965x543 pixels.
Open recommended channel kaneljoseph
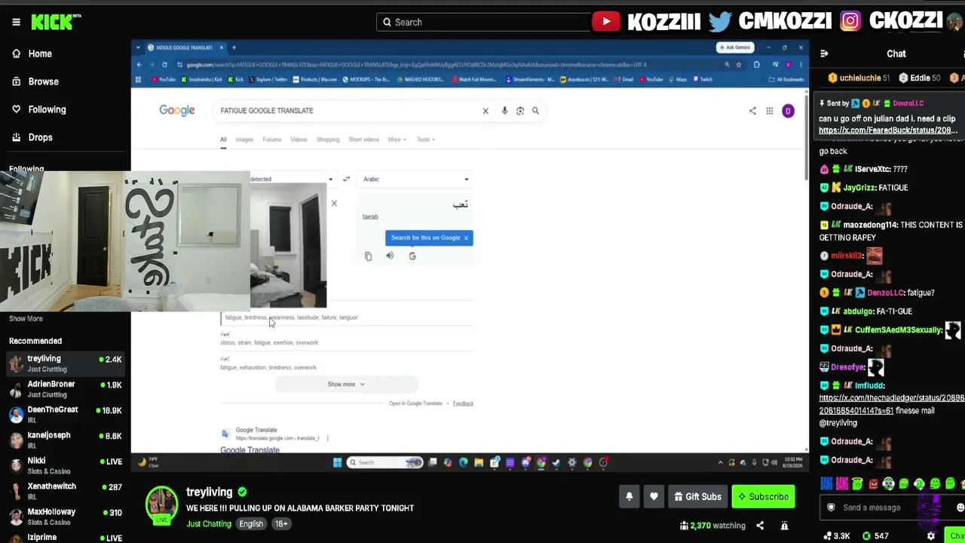pos(66,440)
